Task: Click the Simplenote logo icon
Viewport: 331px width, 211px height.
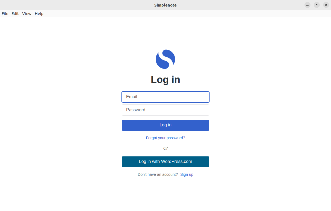Action: 165,59
